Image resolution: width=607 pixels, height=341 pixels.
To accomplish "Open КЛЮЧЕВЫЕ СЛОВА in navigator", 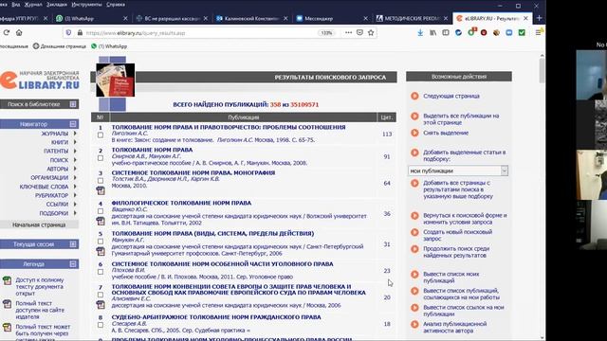I will click(45, 187).
